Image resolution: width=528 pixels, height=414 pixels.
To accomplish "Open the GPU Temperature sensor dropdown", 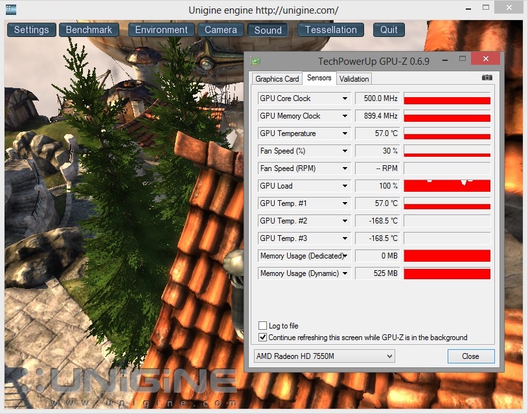I will click(345, 133).
